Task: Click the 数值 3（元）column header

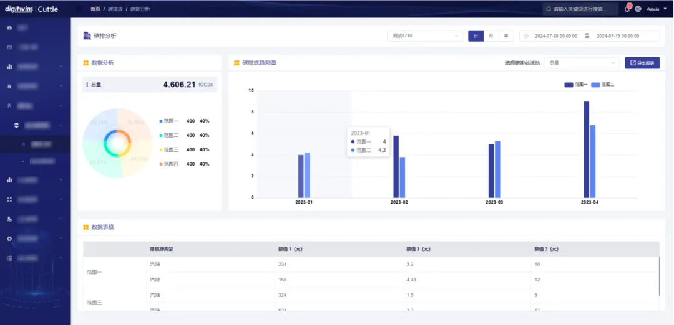Action: click(x=546, y=248)
